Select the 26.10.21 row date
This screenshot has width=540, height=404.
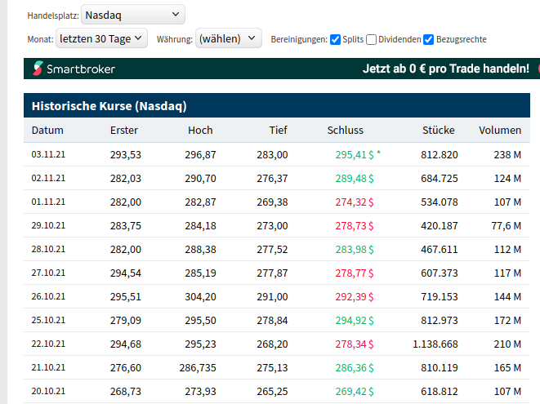(47, 297)
